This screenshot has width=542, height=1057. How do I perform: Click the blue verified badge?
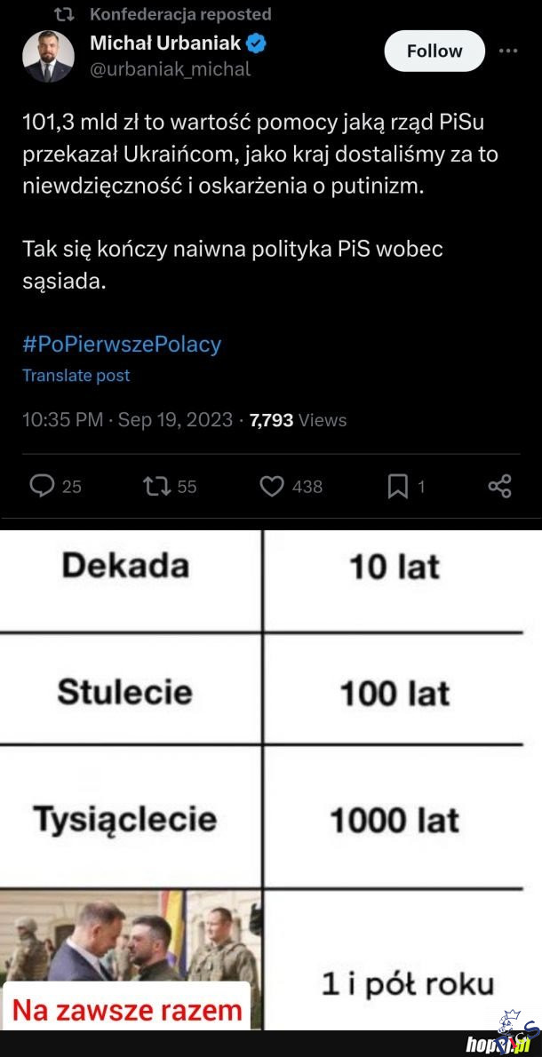tap(256, 42)
